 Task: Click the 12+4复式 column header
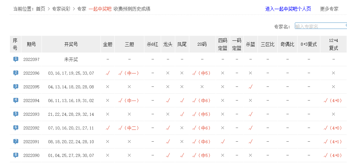[x=333, y=44]
